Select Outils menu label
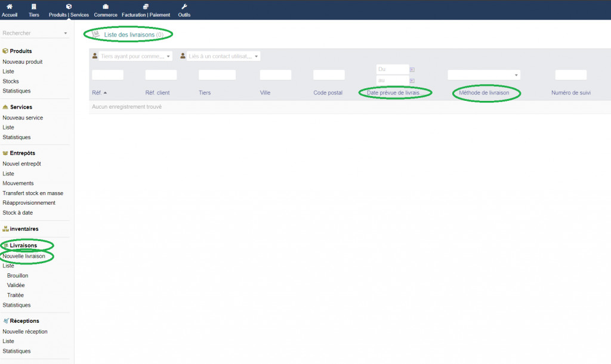Screen dimensions: 611x364 184,15
